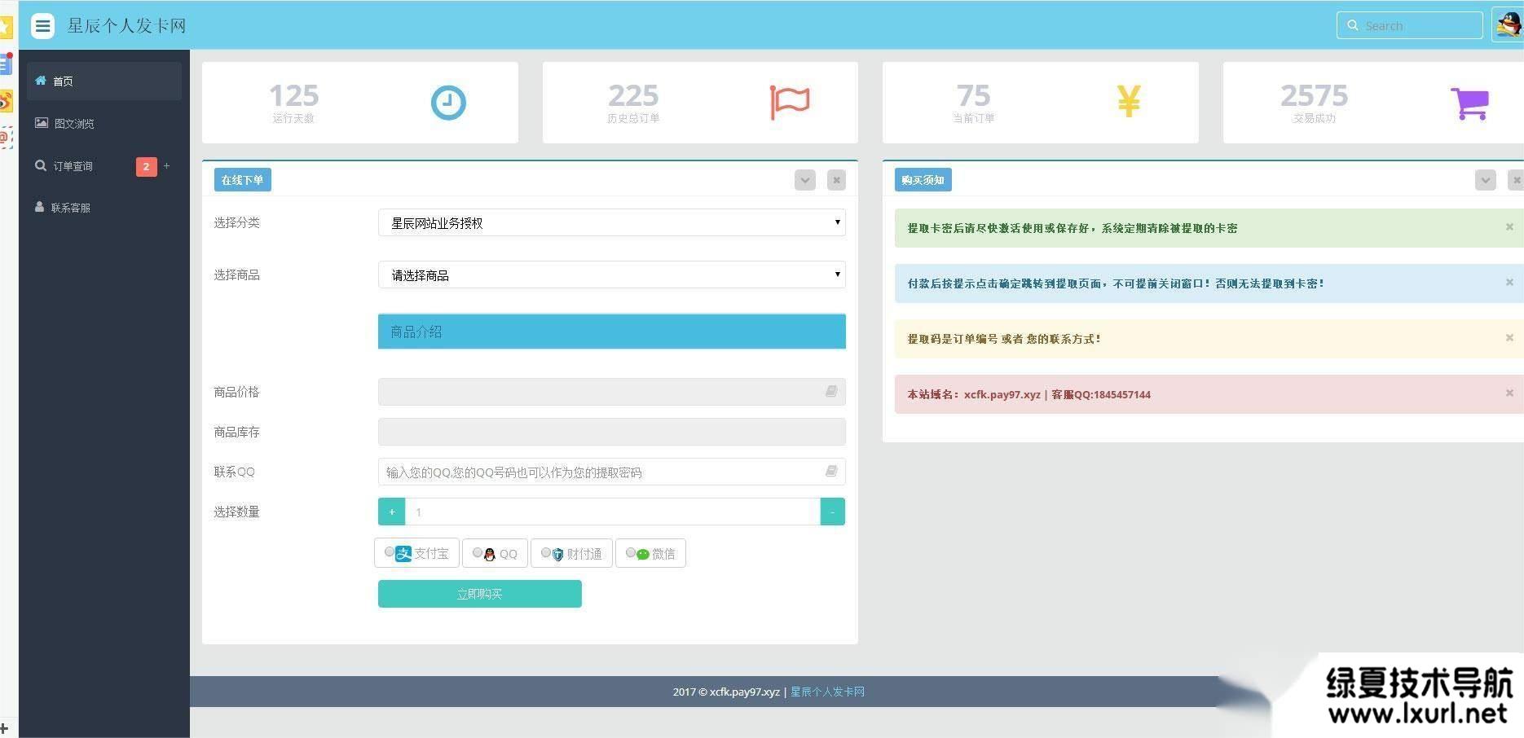Click the 商品价格 disabled field
Image resolution: width=1524 pixels, height=738 pixels.
(612, 392)
